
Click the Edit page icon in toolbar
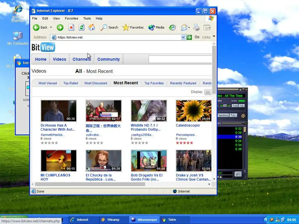207,28
